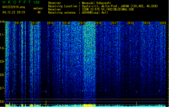The width and height of the screenshot is (169, 107).
Task: Click the 0.7 kHz axis label
Action: (2, 88)
